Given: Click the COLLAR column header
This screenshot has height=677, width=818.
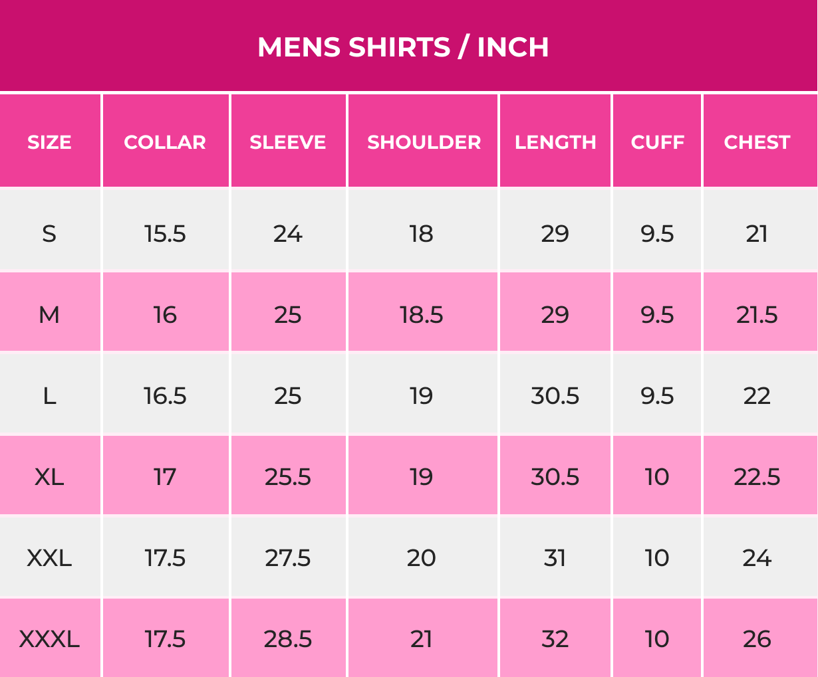Looking at the screenshot, I should (165, 142).
